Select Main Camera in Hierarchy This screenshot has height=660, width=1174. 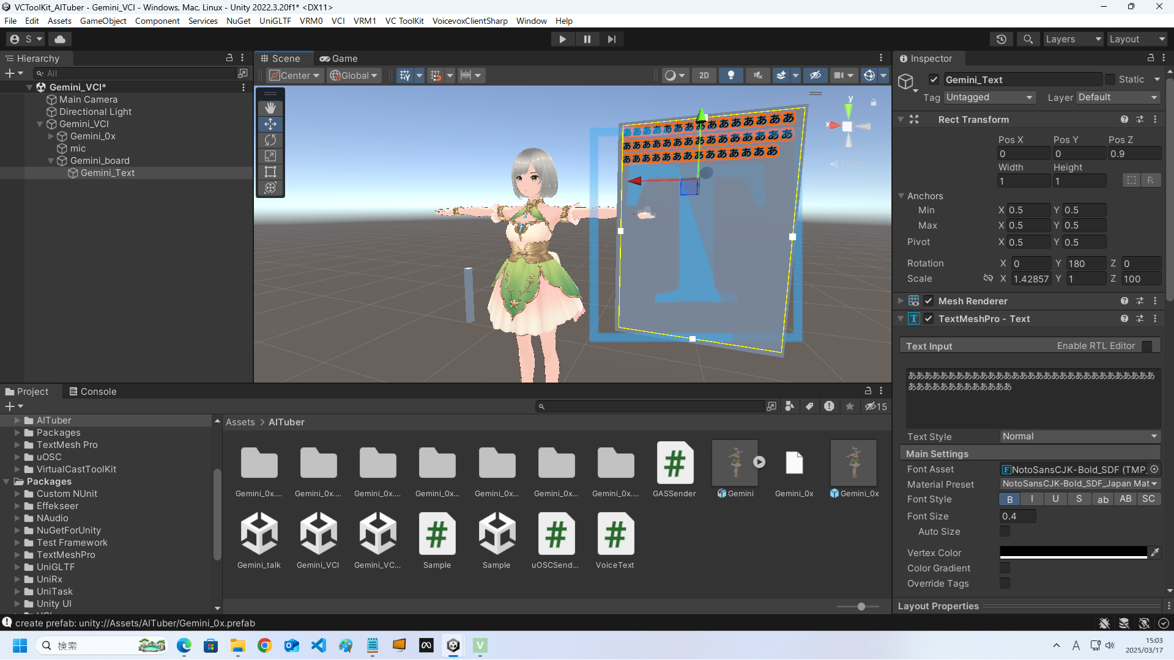pos(88,100)
